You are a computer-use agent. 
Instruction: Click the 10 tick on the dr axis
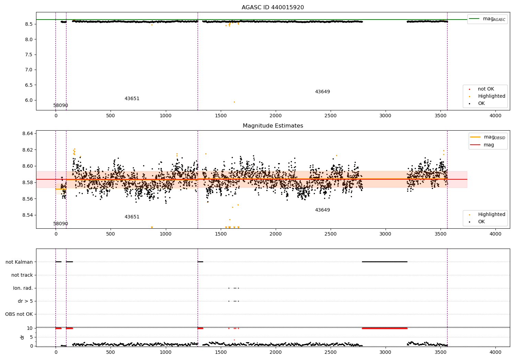point(30,328)
